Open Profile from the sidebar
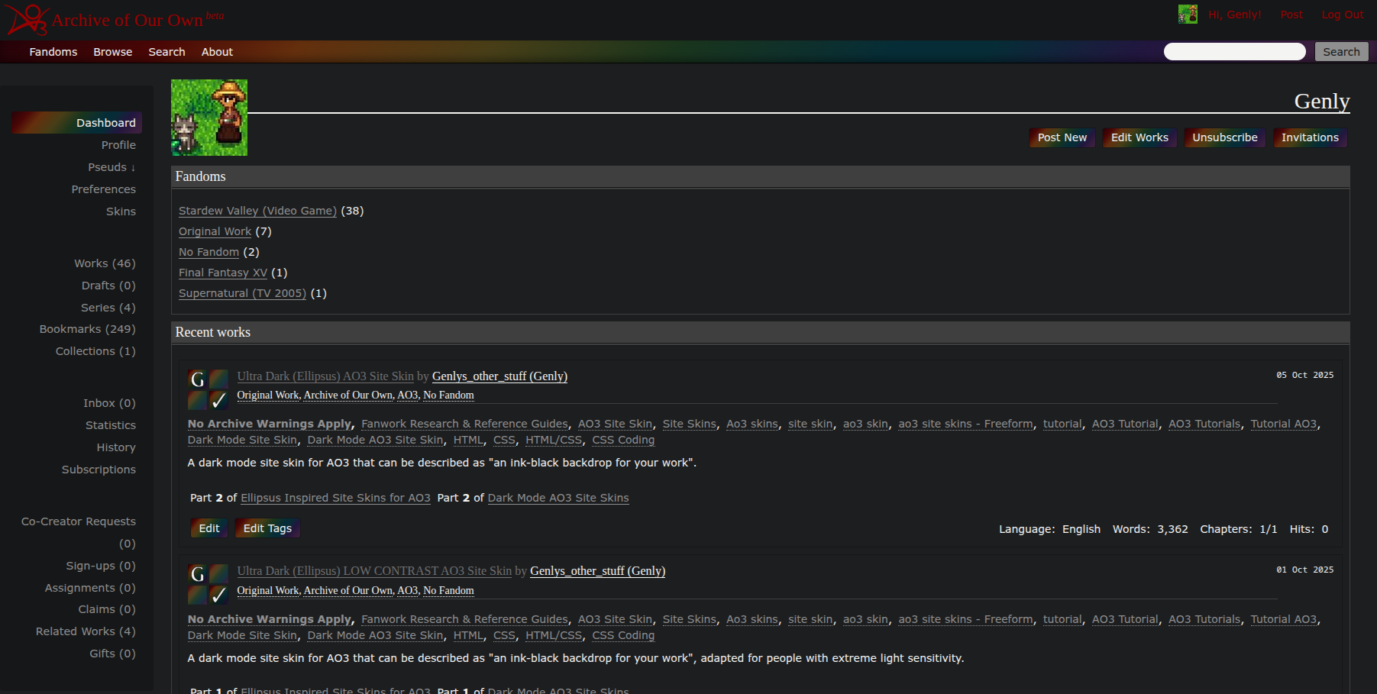 point(118,145)
